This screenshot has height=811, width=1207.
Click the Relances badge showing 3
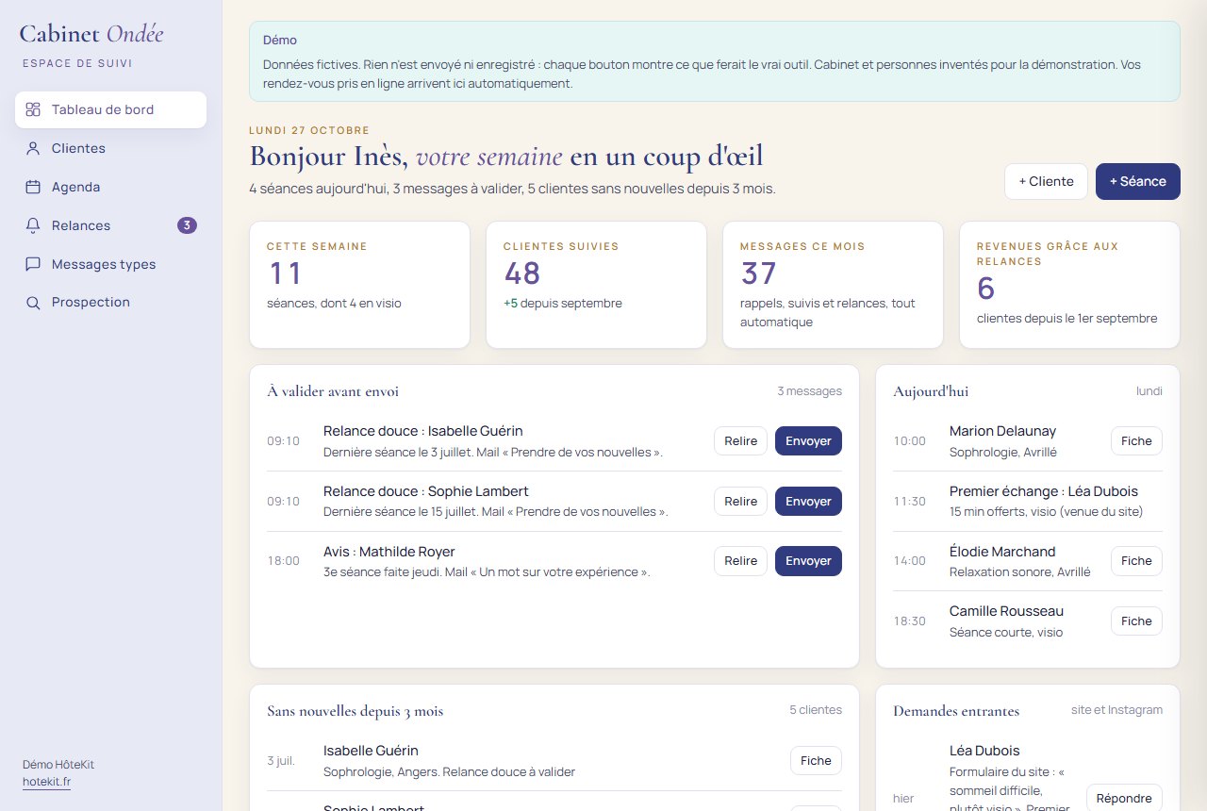point(187,225)
